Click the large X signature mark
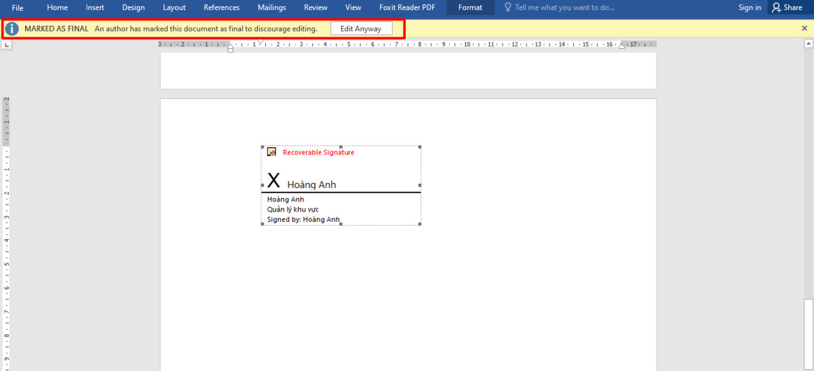This screenshot has width=814, height=371. tap(273, 180)
